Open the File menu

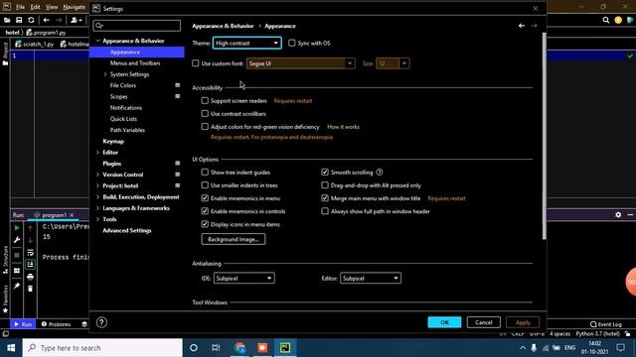point(20,7)
